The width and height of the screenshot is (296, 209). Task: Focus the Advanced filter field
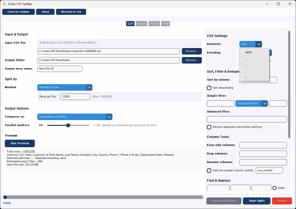(247, 120)
